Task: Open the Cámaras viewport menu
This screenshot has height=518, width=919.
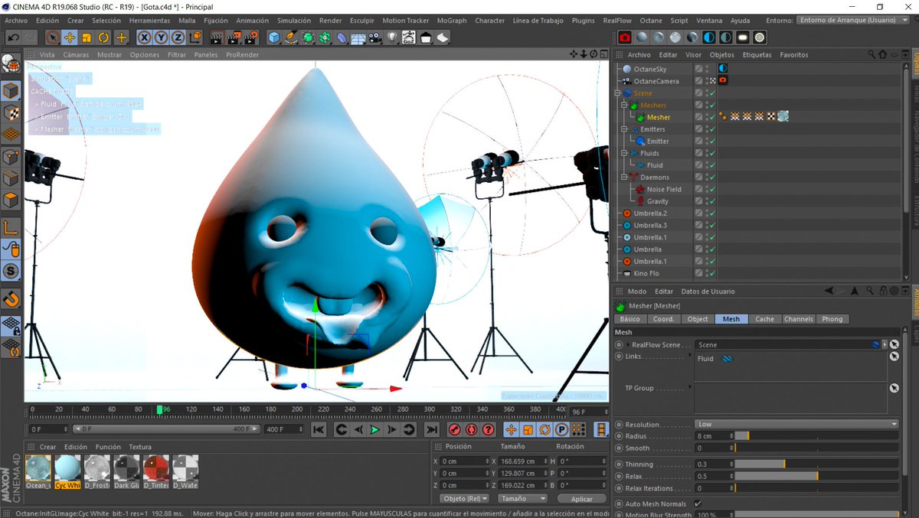Action: [x=76, y=55]
